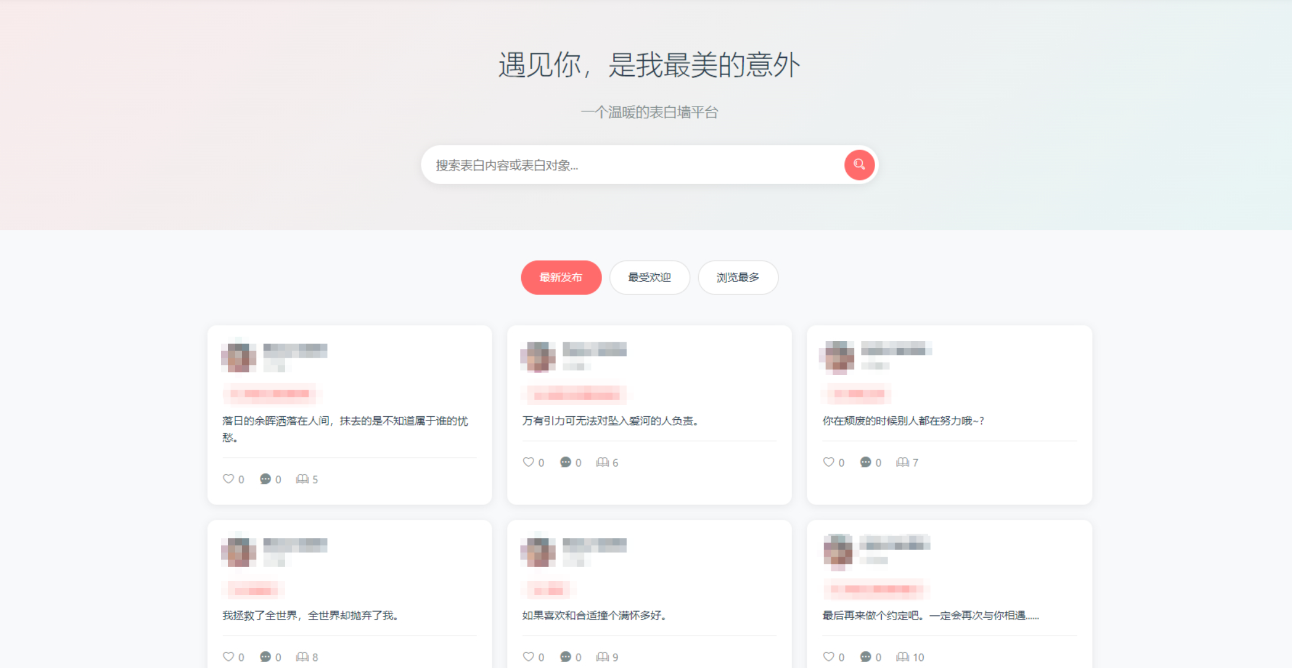
Task: Open avatar on the 最后再来做个约定吧 card
Action: 838,551
